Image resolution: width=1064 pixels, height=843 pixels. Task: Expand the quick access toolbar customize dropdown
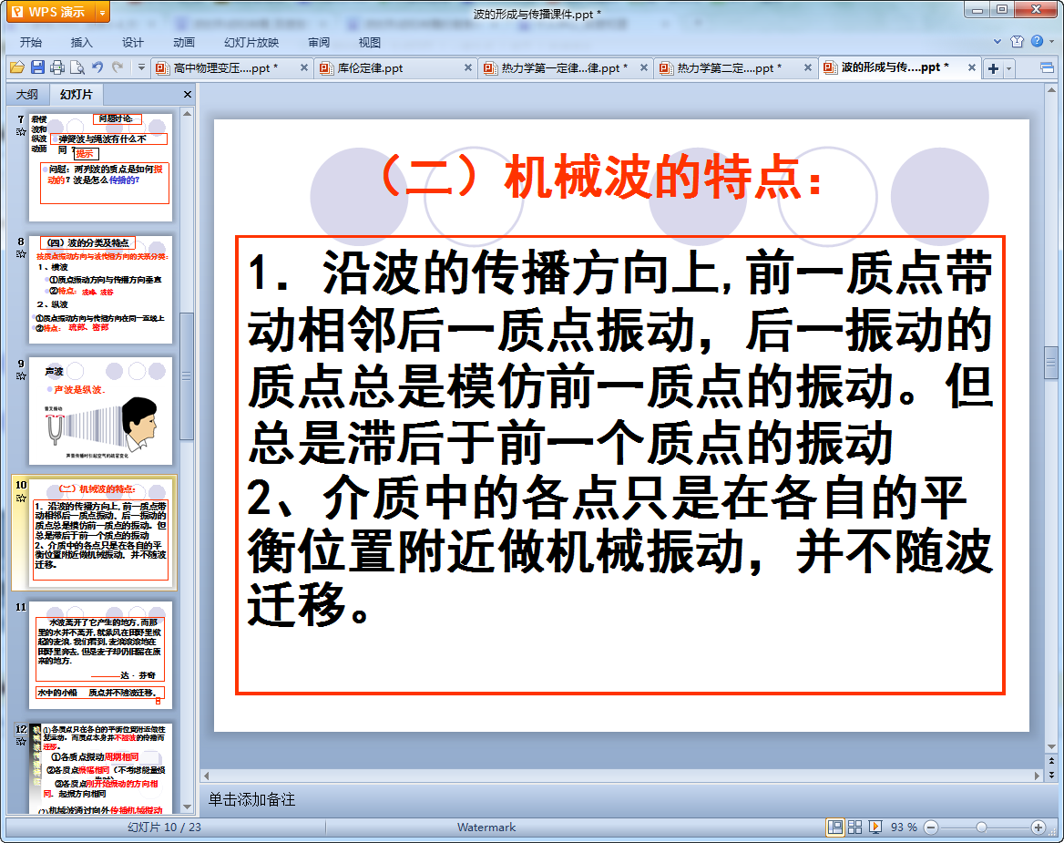point(141,67)
